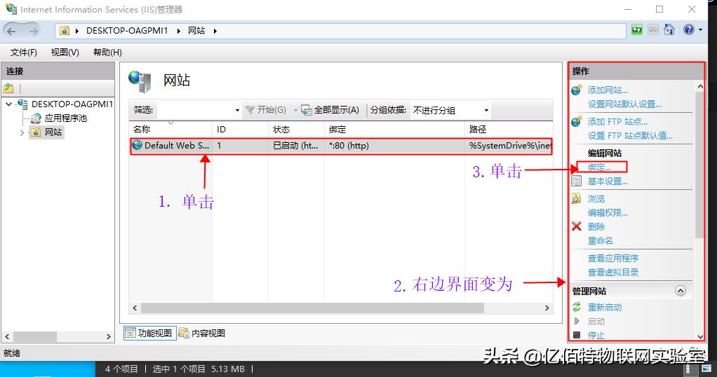The image size is (717, 377).
Task: Click the 添加网站 globe icon
Action: click(577, 90)
